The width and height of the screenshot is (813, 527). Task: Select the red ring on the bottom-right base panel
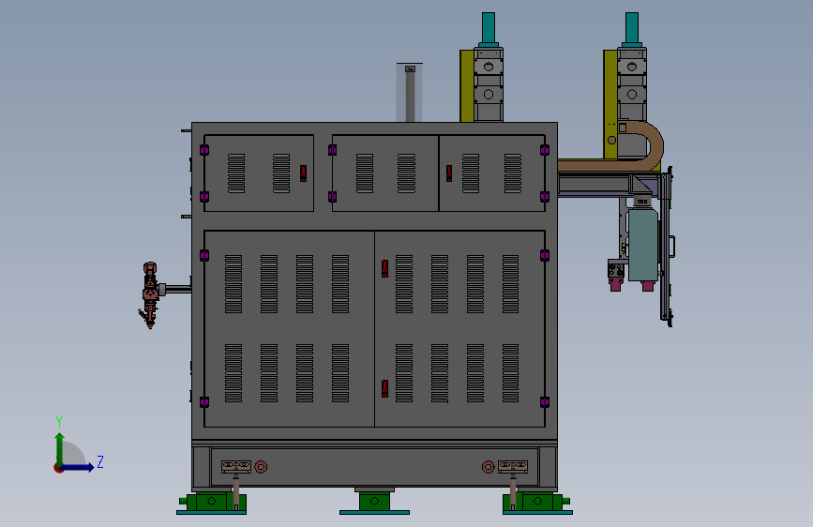[x=488, y=467]
